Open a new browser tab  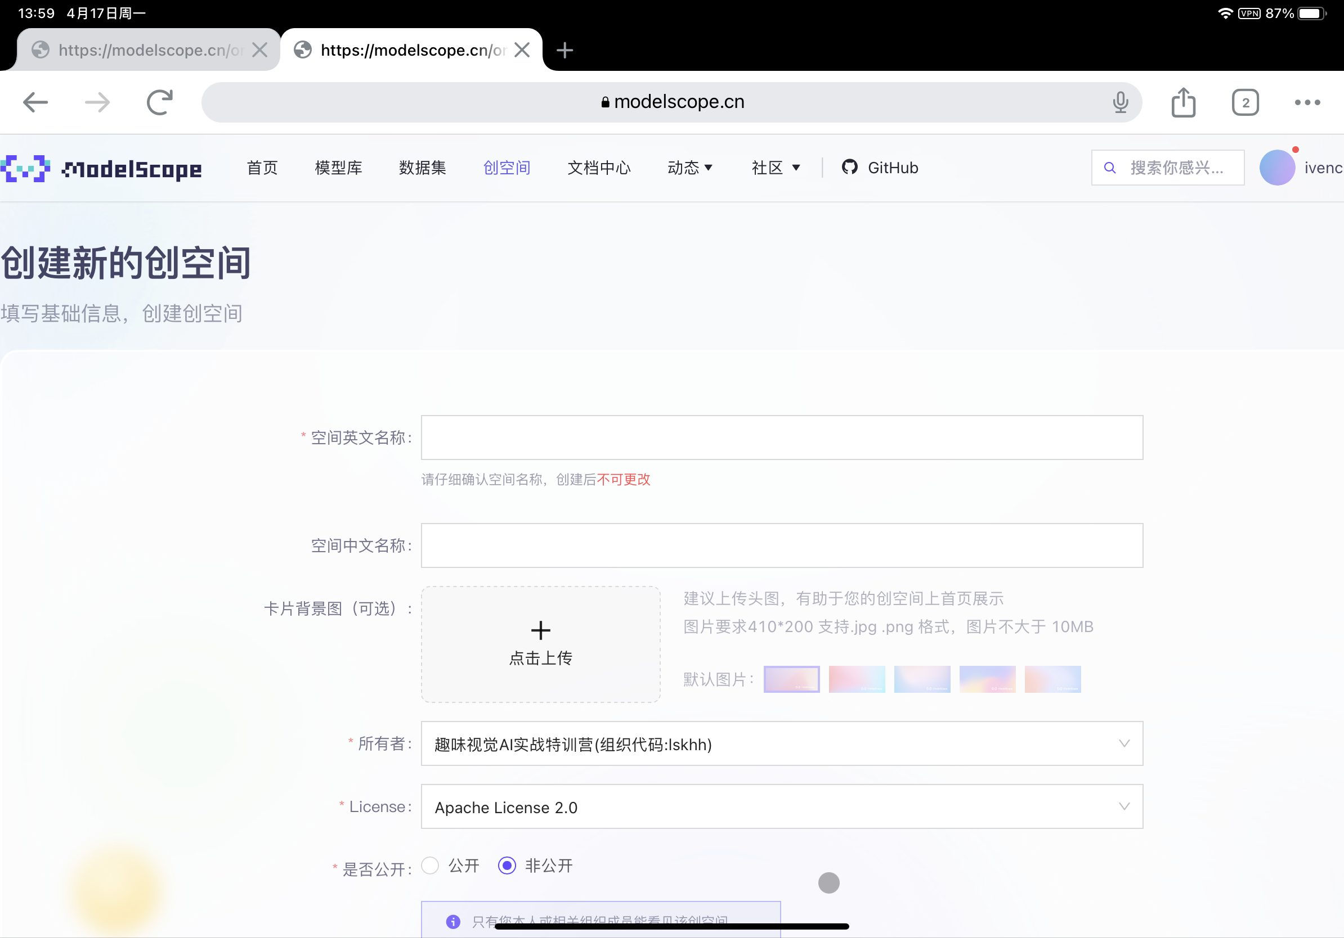[x=565, y=50]
